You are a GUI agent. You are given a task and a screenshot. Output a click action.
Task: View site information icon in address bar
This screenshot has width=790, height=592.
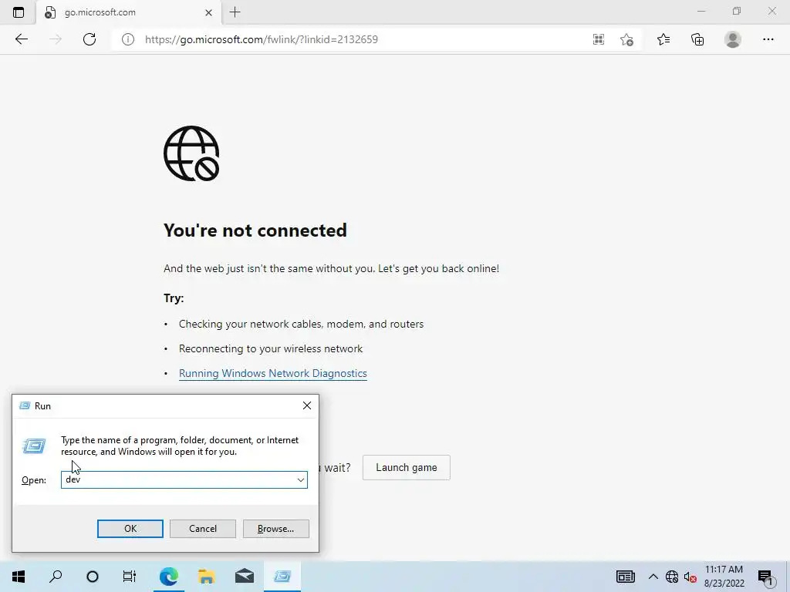tap(128, 39)
